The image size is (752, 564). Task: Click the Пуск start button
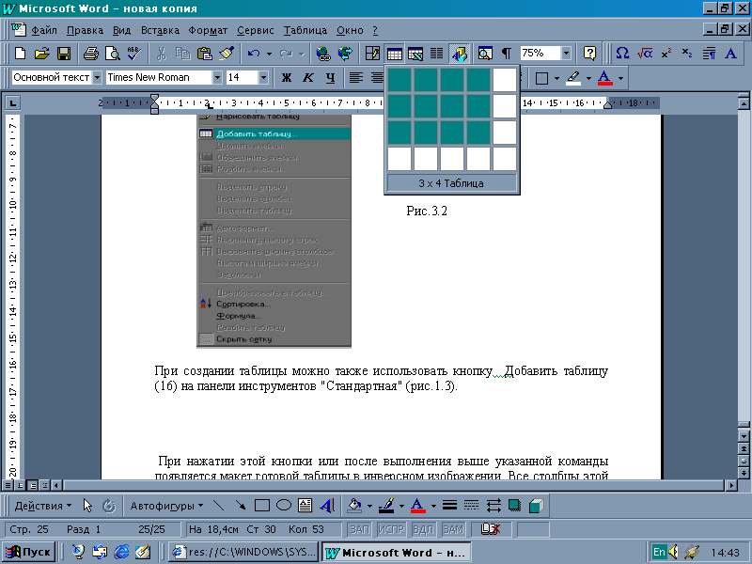pos(29,552)
